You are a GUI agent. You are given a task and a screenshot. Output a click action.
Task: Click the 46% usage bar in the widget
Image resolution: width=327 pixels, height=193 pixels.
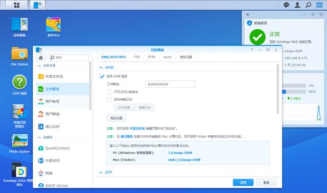click(294, 92)
